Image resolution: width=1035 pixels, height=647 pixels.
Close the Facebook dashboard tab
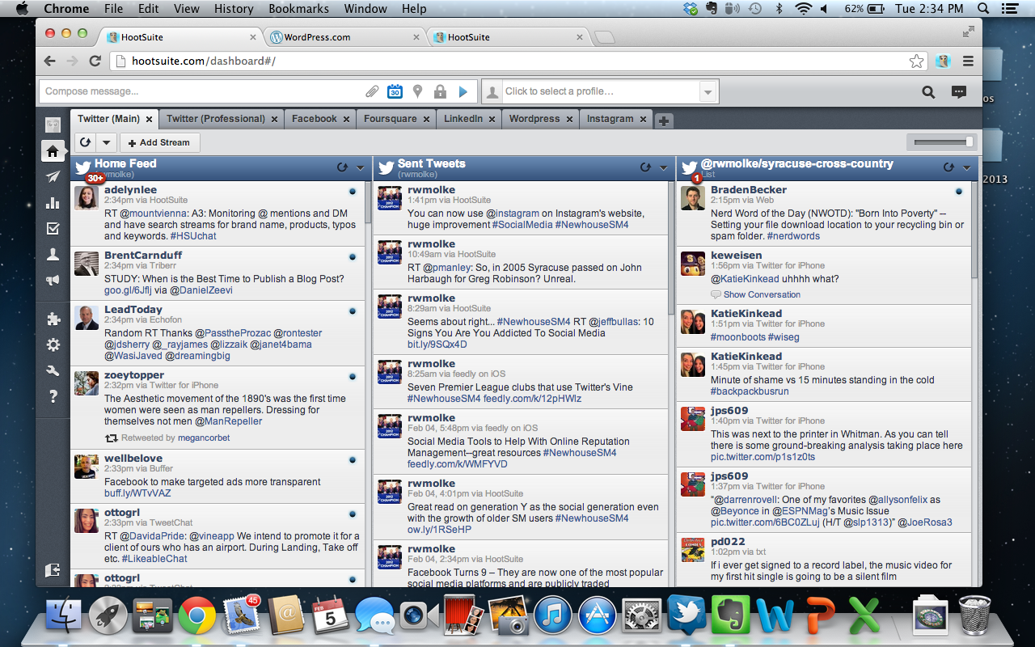point(346,119)
